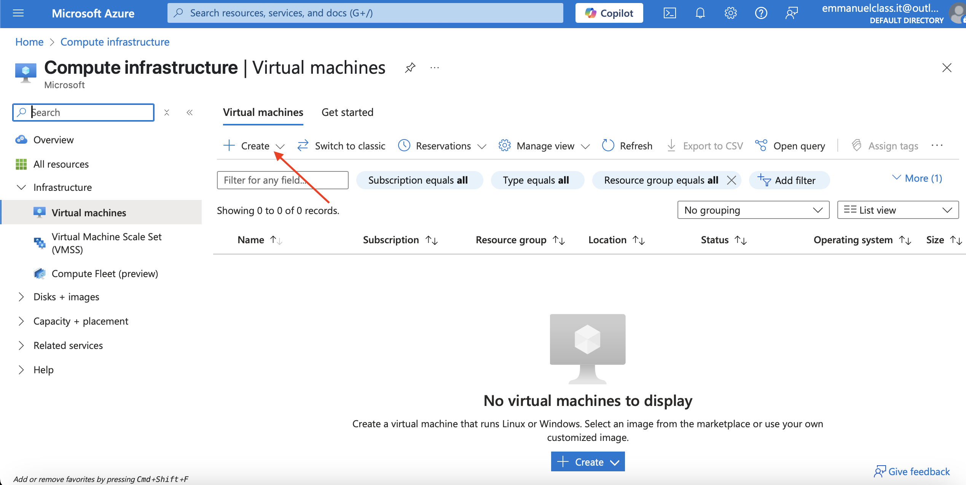Open Overview in the sidebar
The height and width of the screenshot is (485, 966).
coord(53,140)
